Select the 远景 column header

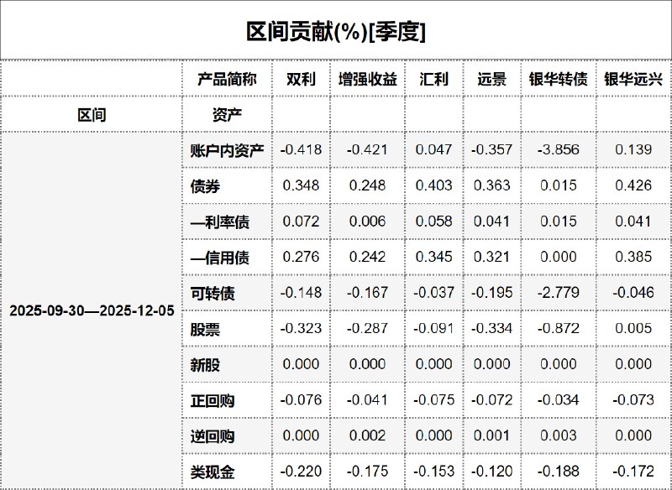(x=491, y=80)
